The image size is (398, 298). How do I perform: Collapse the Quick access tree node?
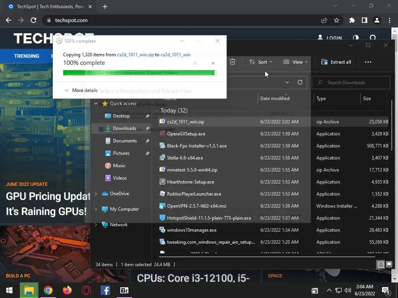click(96, 103)
